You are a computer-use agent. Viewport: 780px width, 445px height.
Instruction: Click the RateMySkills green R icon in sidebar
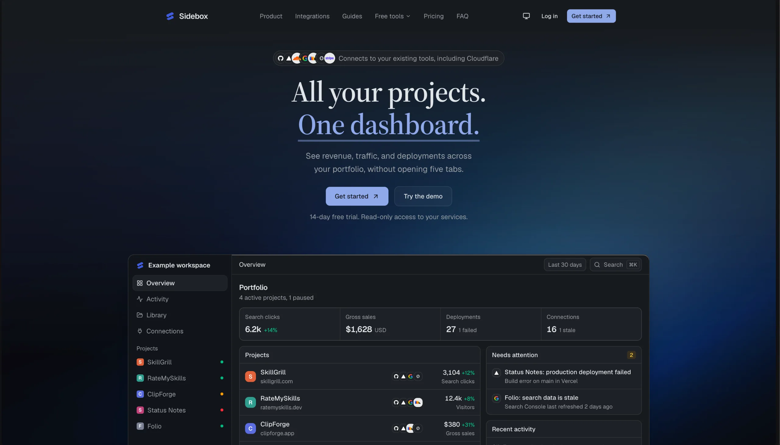[x=140, y=378]
